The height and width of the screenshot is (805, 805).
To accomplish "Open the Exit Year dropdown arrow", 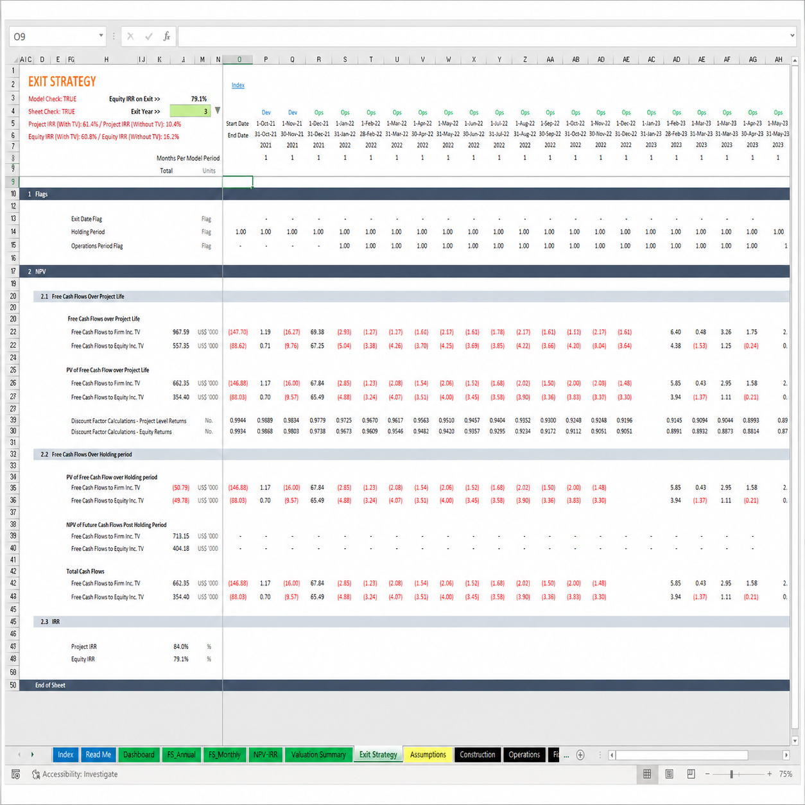I will click(x=218, y=111).
